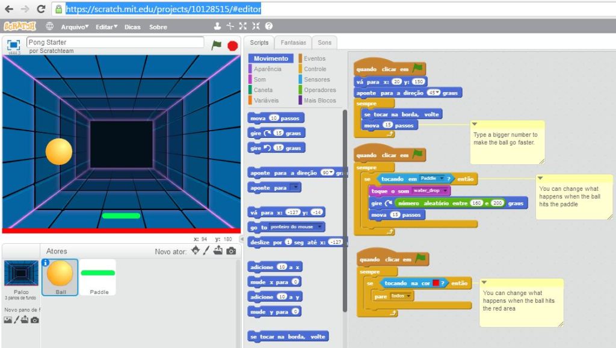Click the green flag to start the project
This screenshot has width=616, height=348.
217,45
